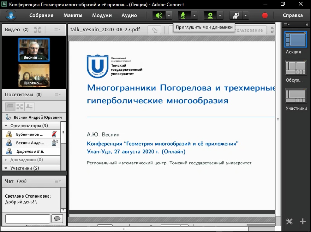Toggle the green microphone button
The width and height of the screenshot is (311, 232).
[x=184, y=15]
